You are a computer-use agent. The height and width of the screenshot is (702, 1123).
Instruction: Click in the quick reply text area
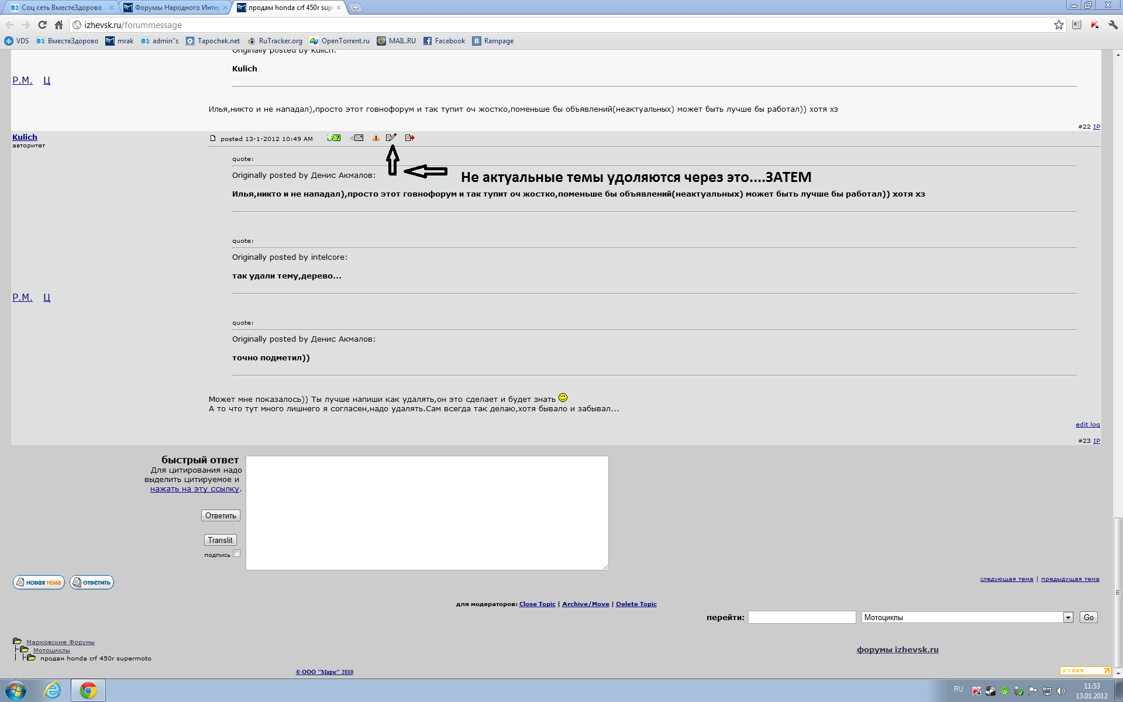click(427, 512)
